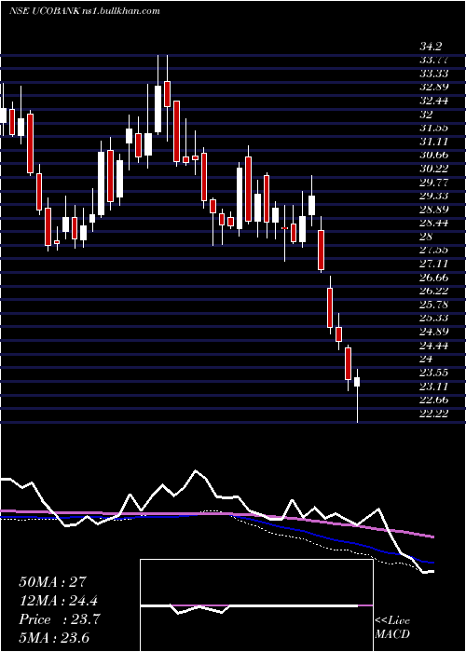Pick the 29.33 price axis value
Image resolution: width=466 pixels, height=652 pixels.
click(433, 196)
